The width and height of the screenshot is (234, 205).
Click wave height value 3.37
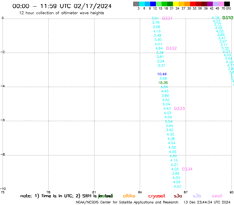tap(161, 66)
